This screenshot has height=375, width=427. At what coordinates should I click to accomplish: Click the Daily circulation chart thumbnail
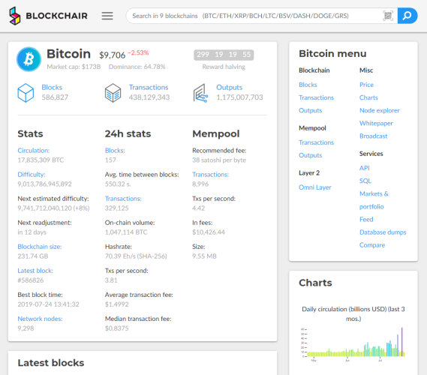coord(353,344)
